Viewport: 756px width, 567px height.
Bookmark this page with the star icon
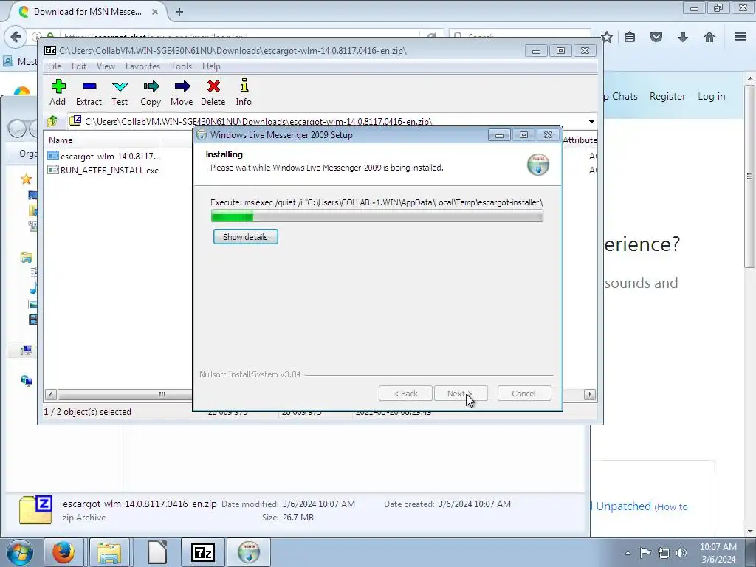[607, 37]
